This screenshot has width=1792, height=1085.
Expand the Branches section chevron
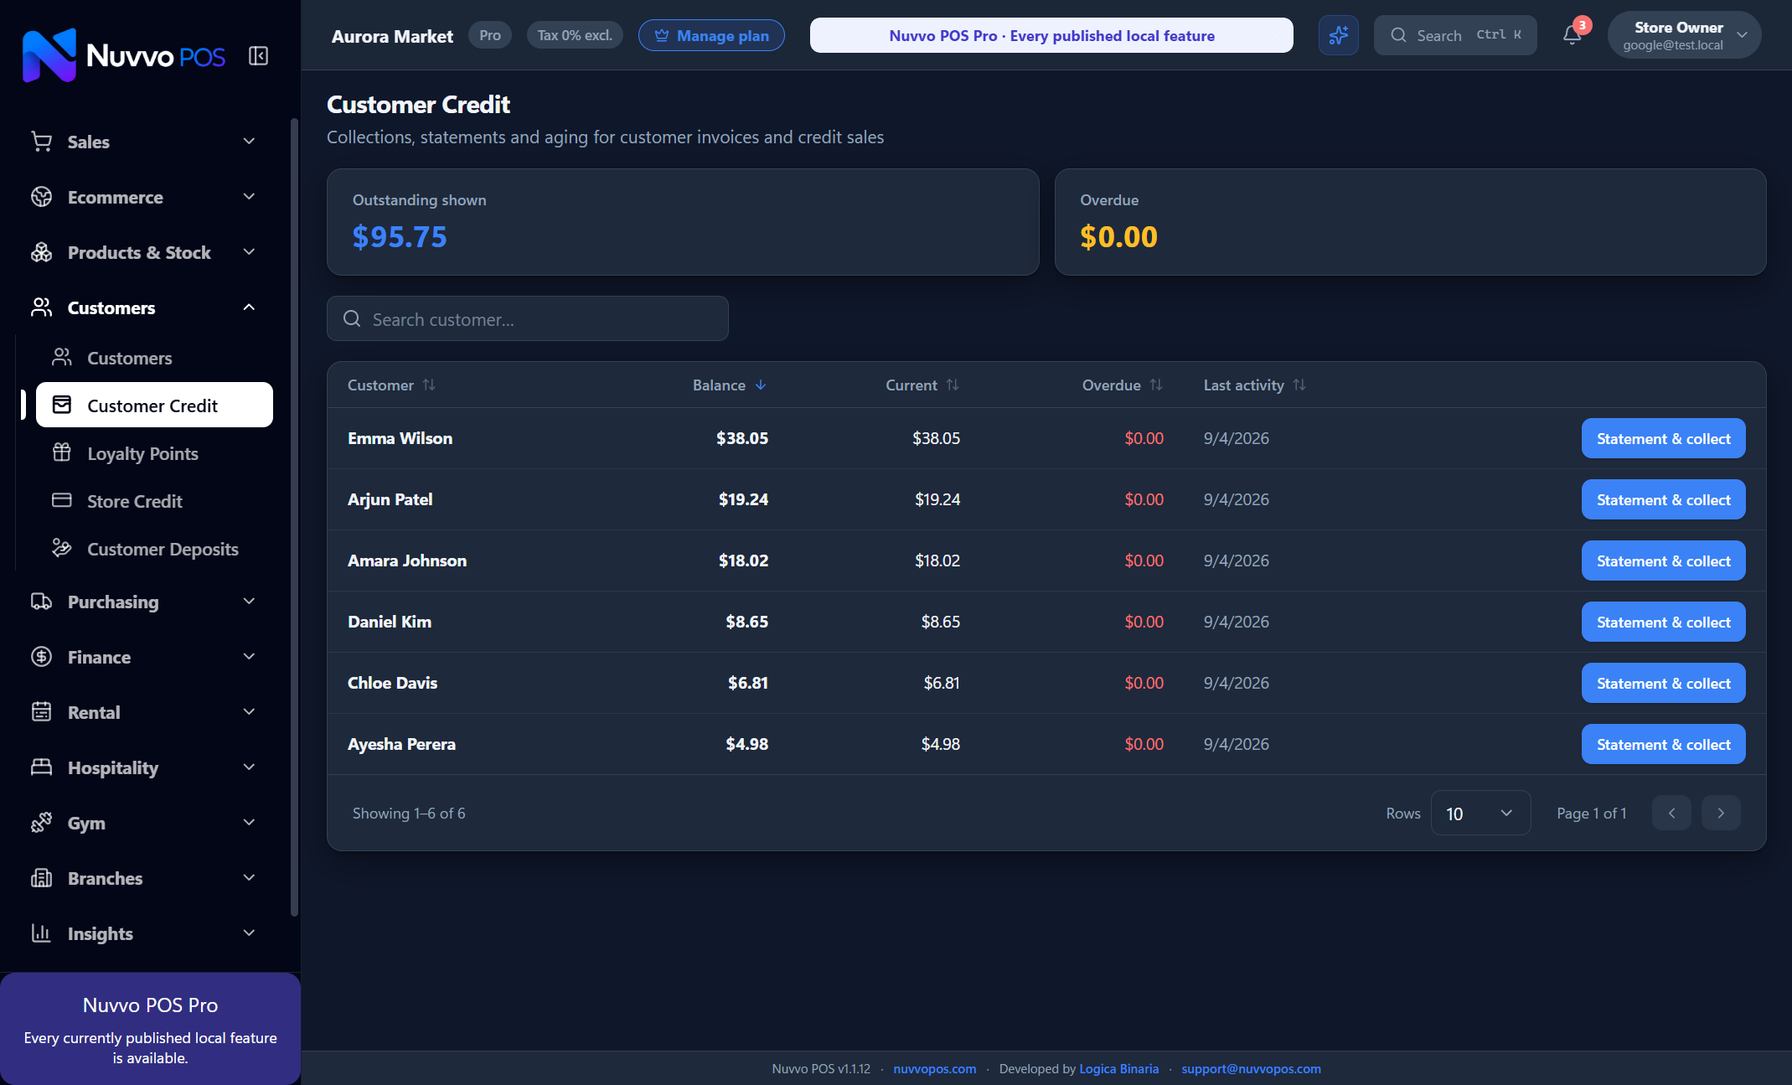(x=249, y=878)
